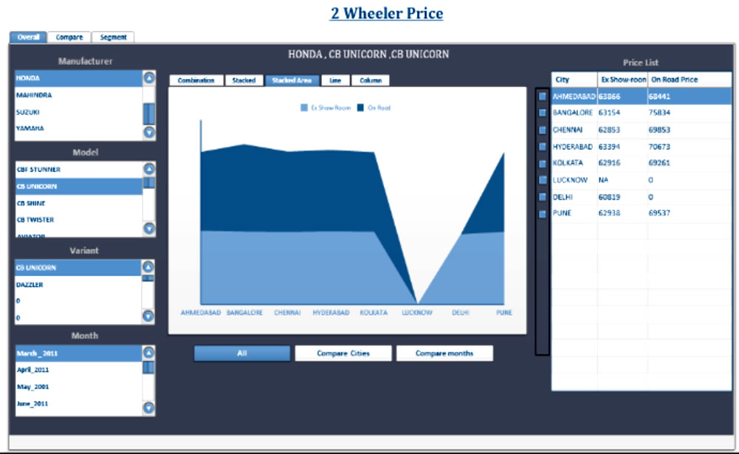Open the Segment tab

click(113, 37)
